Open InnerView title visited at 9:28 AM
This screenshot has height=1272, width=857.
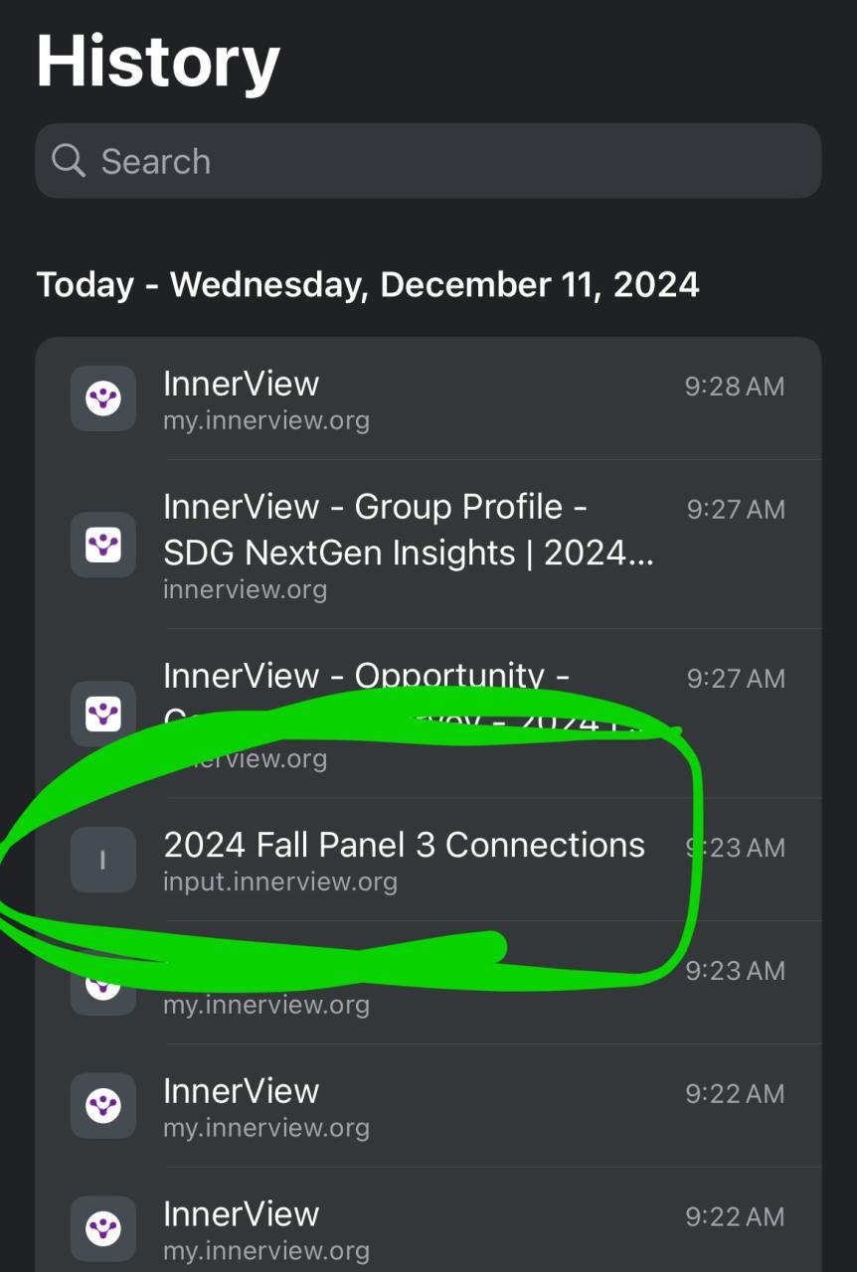(x=242, y=384)
